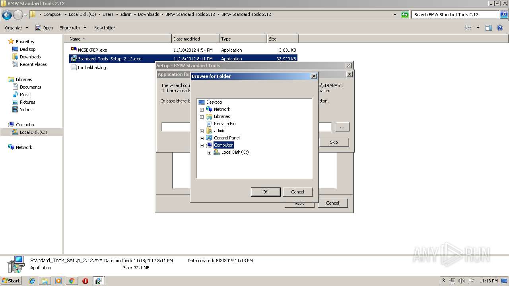Open Favorites in the navigation pane
Image resolution: width=509 pixels, height=286 pixels.
point(25,42)
